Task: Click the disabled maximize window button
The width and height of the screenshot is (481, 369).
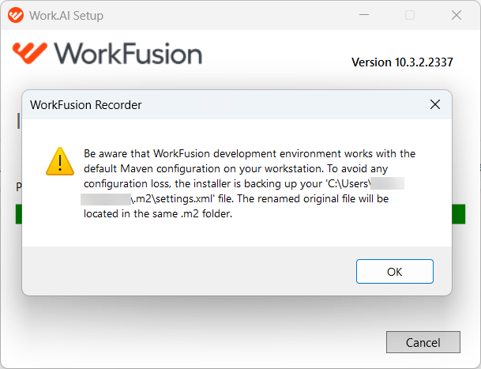Action: (410, 15)
